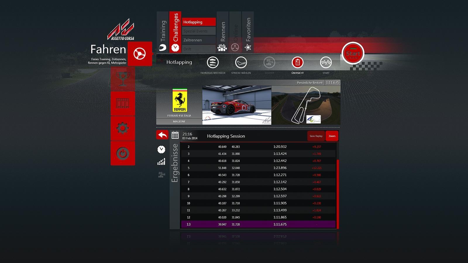This screenshot has width=468, height=263.
Task: Switch to the Training tab
Action: click(163, 32)
